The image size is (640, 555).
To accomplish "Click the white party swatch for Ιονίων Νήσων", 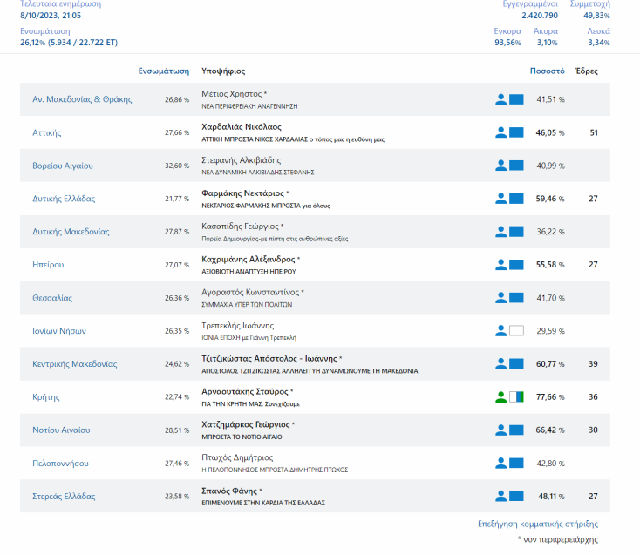I will coord(516,331).
